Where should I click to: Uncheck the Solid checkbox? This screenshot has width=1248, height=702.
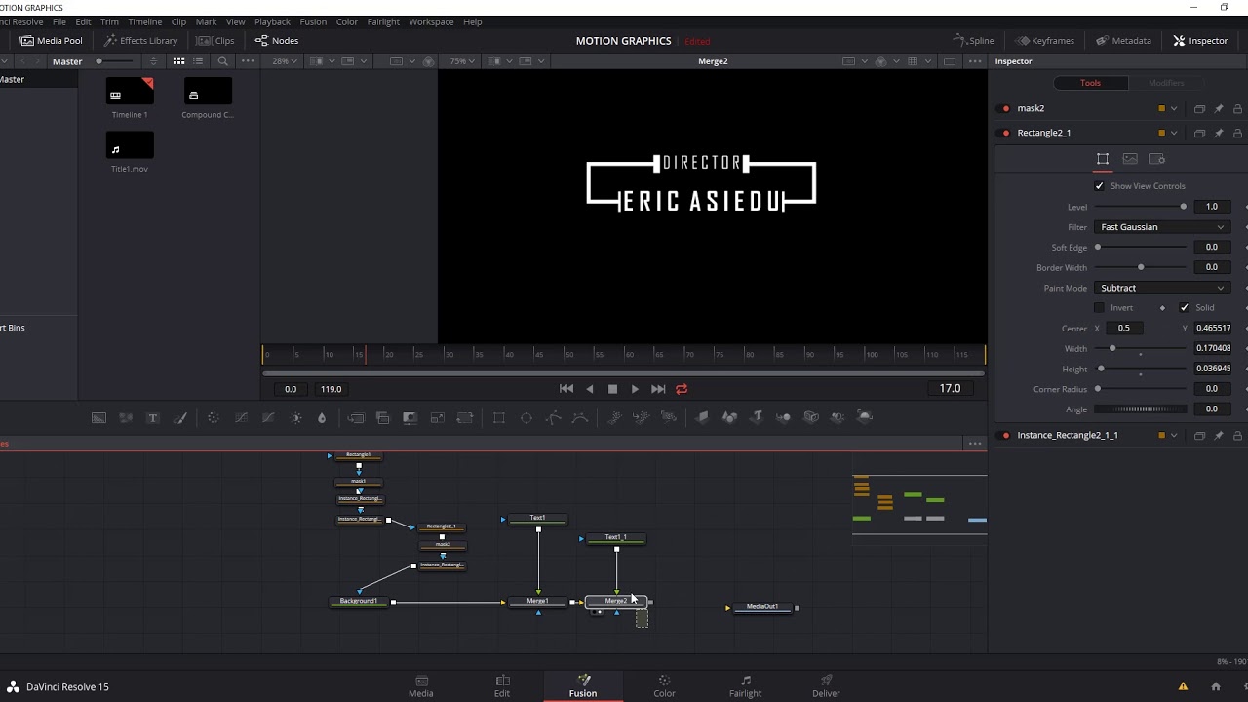pos(1185,308)
